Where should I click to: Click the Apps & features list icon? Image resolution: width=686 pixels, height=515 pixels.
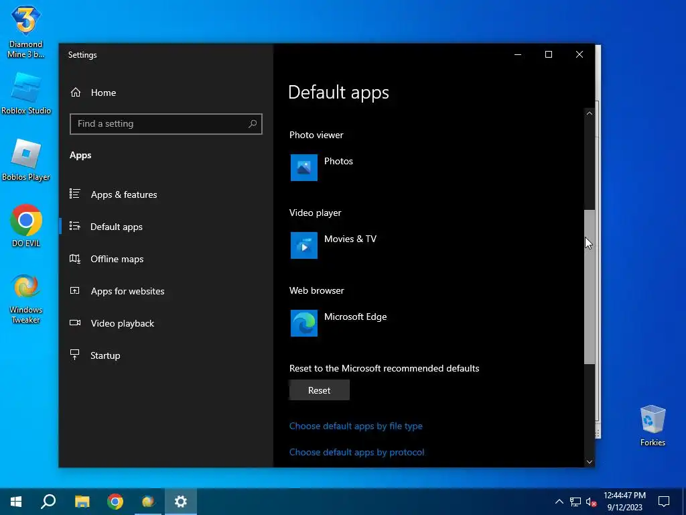75,194
